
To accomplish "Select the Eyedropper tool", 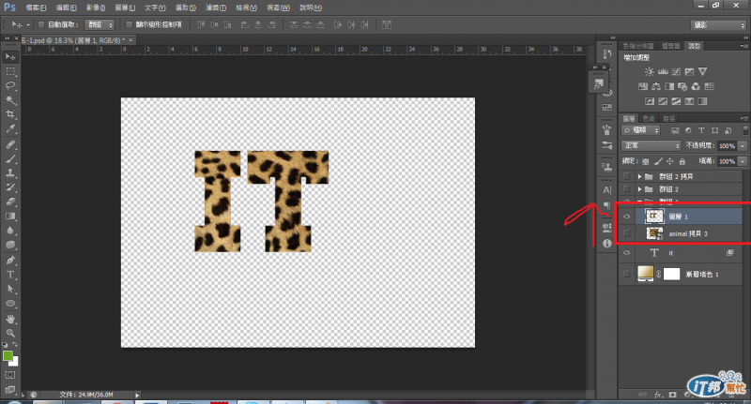I will 10,128.
